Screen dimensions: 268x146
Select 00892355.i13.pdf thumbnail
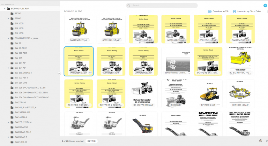click(143, 29)
